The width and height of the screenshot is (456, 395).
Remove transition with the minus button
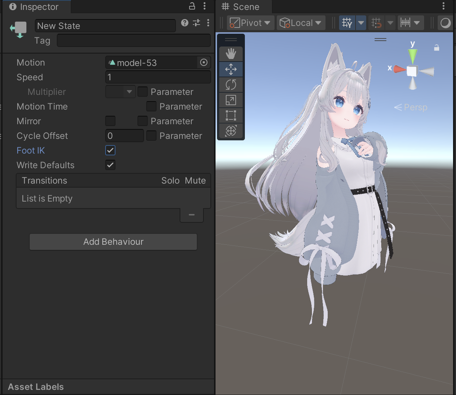[x=192, y=215]
